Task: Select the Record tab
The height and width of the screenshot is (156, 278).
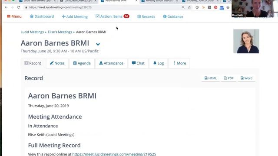Action: (33, 63)
